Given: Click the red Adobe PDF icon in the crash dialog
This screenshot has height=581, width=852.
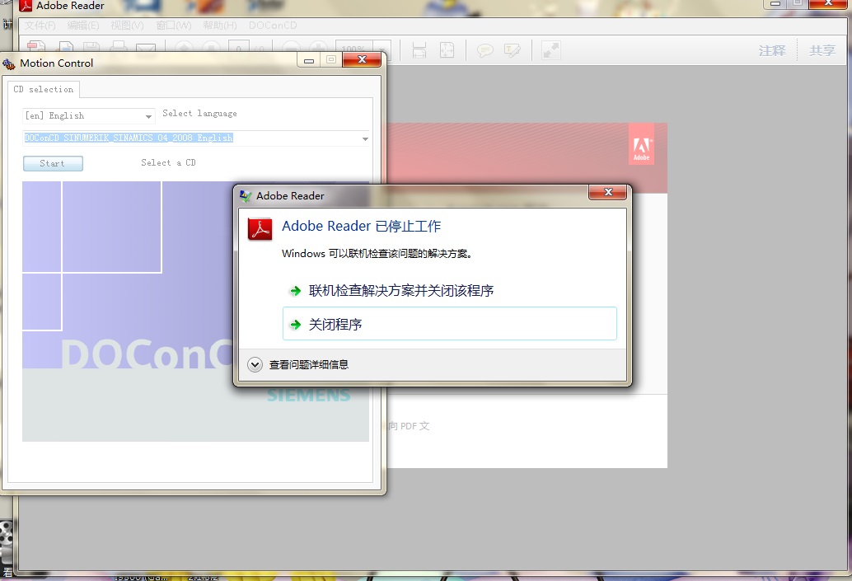Looking at the screenshot, I should [x=260, y=229].
